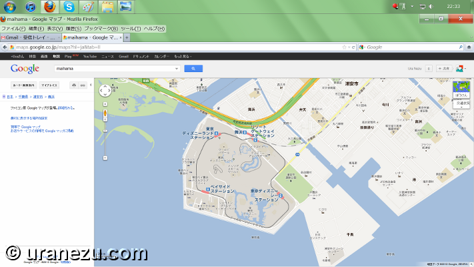Click Bayside Station marker icon
The image size is (474, 267).
[x=208, y=190]
